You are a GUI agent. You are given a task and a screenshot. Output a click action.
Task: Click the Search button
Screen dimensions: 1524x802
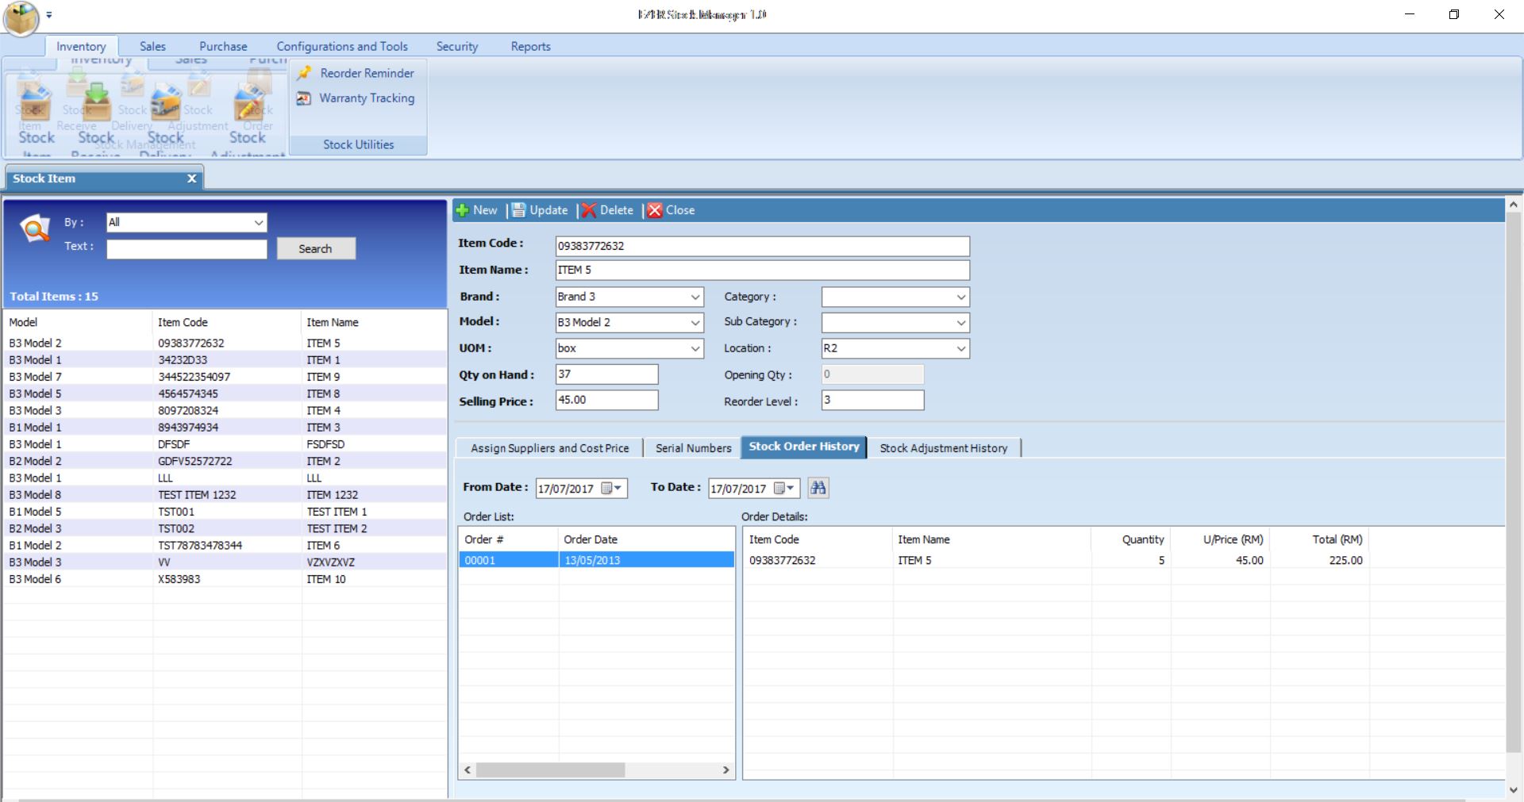315,249
